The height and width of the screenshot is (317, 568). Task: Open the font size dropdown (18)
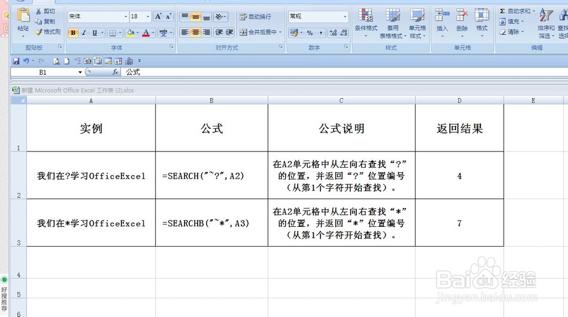[148, 16]
